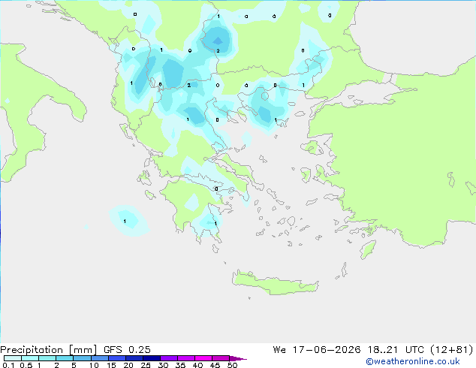Select the legend swatch between 20 and 25
This screenshot has height=368, width=476.
tap(134, 358)
